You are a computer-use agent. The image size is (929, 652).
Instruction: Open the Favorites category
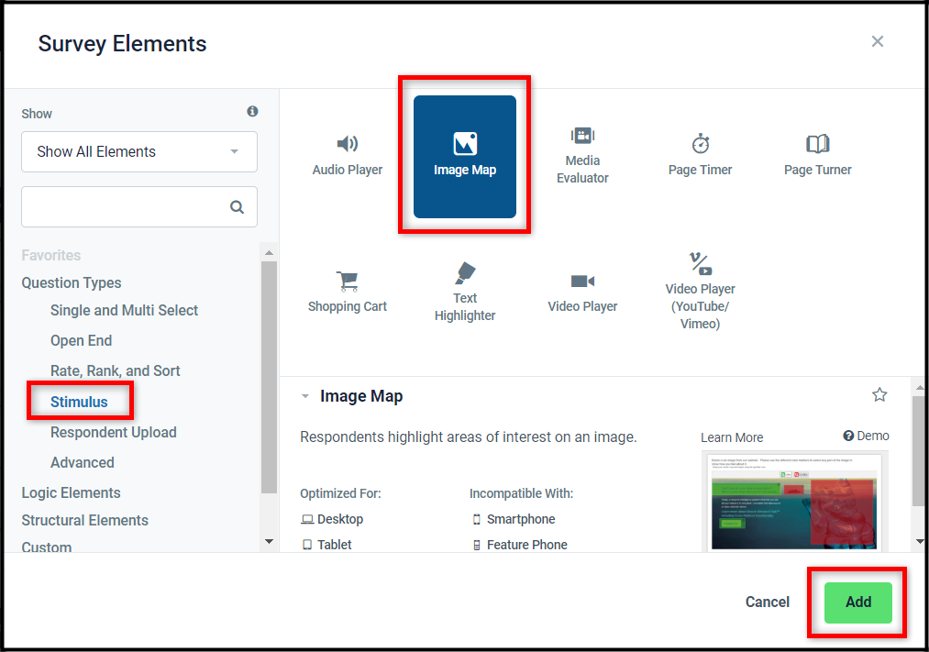[51, 255]
